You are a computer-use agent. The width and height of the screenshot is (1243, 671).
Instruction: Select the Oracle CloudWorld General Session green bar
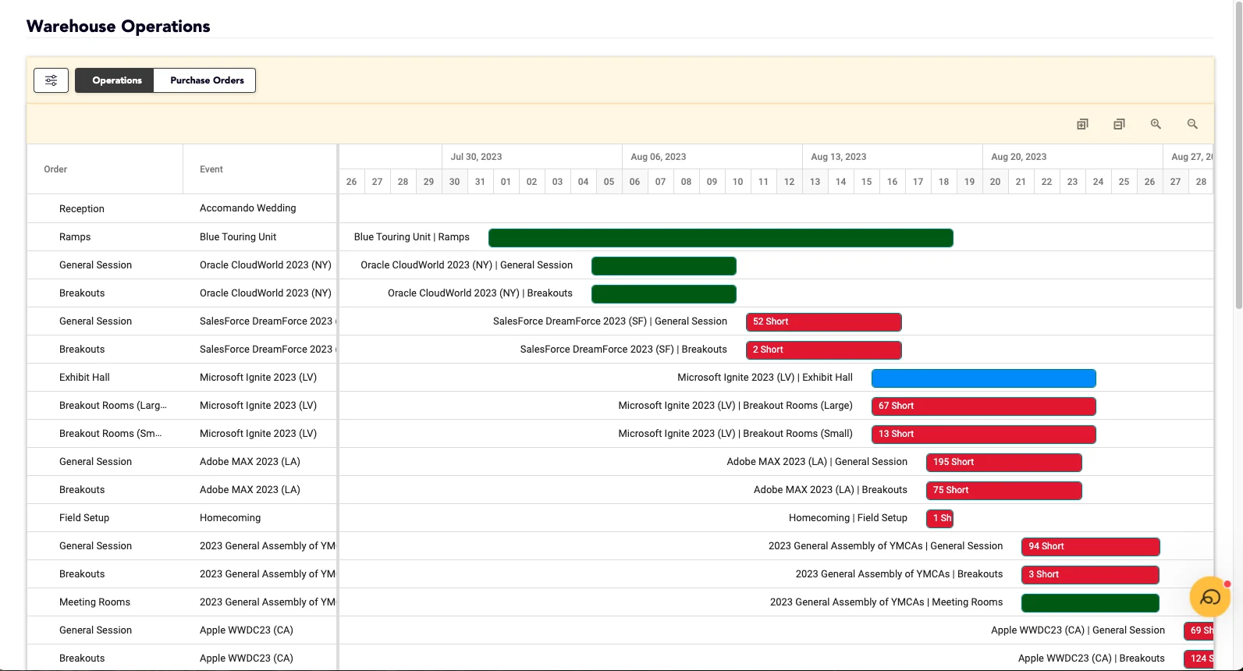664,265
